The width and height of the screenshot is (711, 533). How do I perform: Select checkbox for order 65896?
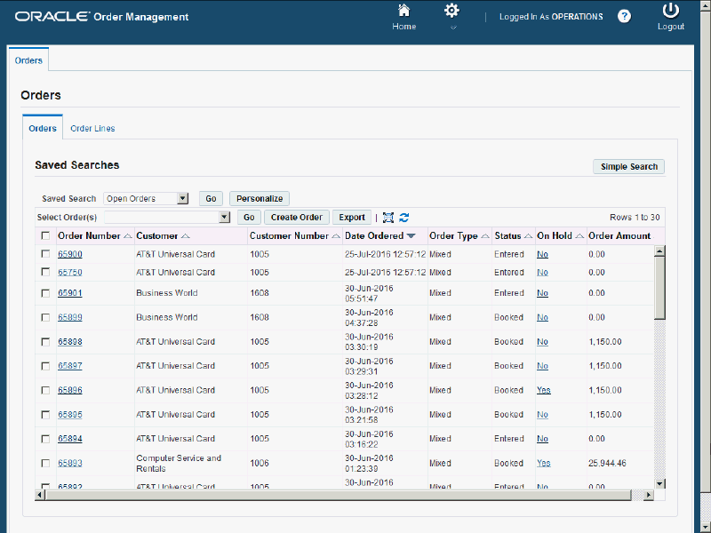coord(45,390)
